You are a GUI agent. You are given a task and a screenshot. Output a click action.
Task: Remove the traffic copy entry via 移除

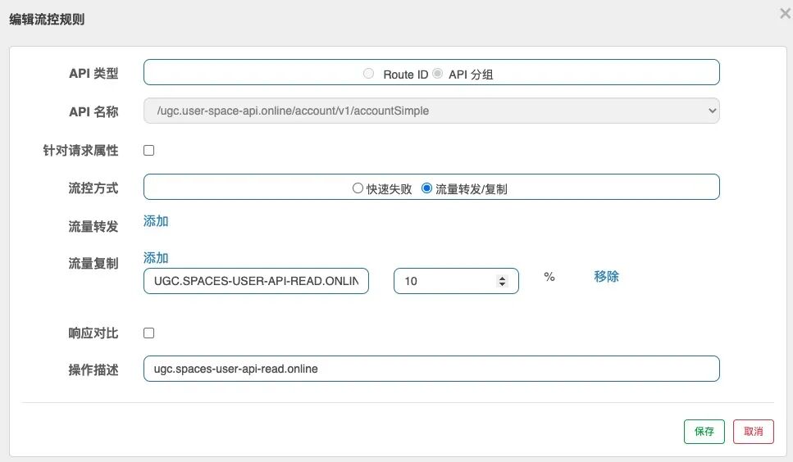[x=606, y=277]
